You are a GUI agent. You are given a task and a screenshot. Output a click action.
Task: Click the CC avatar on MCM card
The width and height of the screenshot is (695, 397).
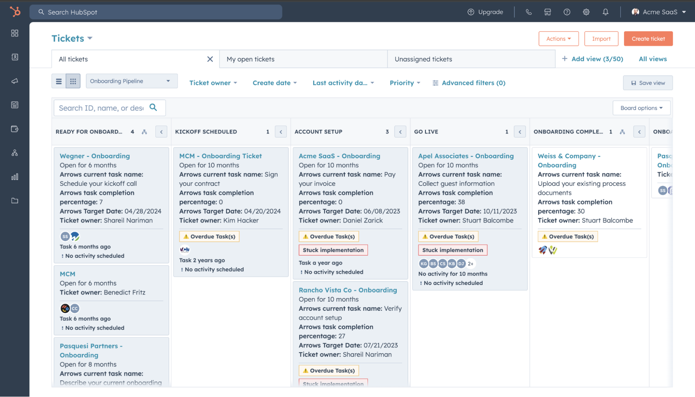pos(75,309)
